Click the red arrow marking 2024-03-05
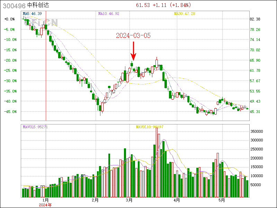This screenshot has height=208, width=277. click(x=134, y=51)
